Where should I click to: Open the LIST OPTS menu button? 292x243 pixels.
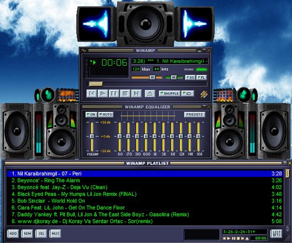pos(276,233)
